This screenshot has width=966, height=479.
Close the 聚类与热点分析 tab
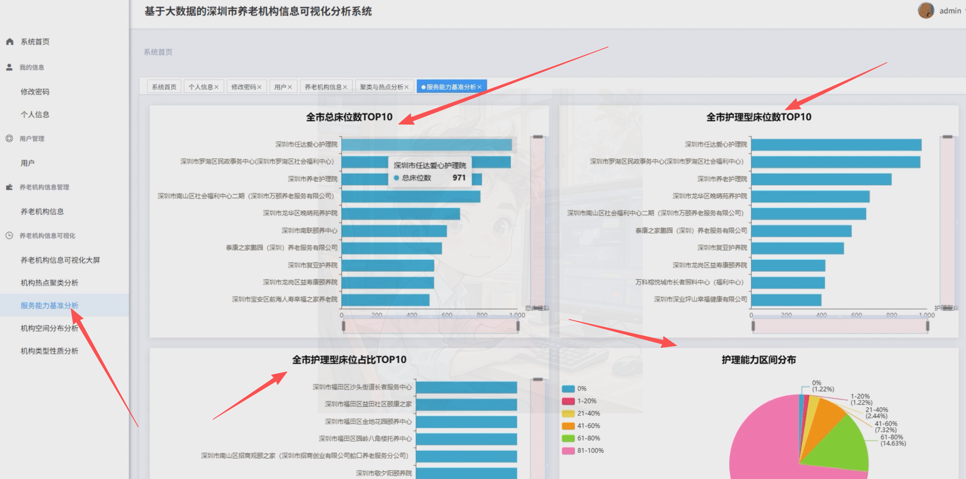coord(406,87)
